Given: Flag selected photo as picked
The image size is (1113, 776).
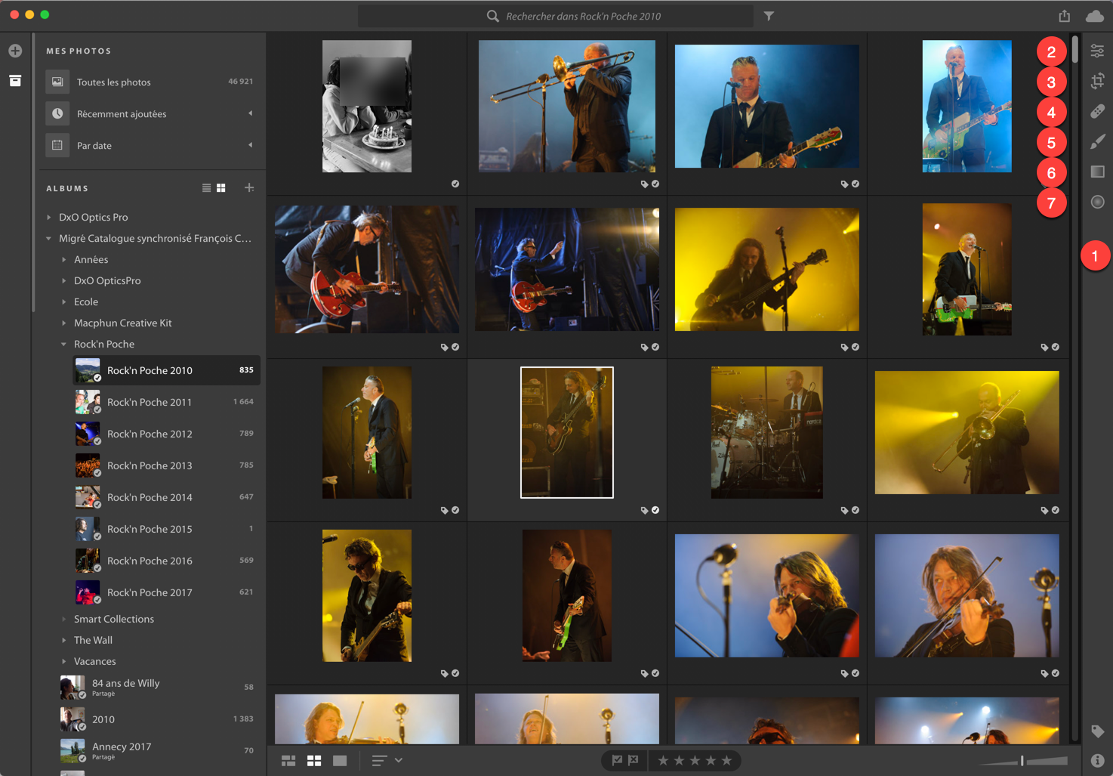Looking at the screenshot, I should point(617,760).
